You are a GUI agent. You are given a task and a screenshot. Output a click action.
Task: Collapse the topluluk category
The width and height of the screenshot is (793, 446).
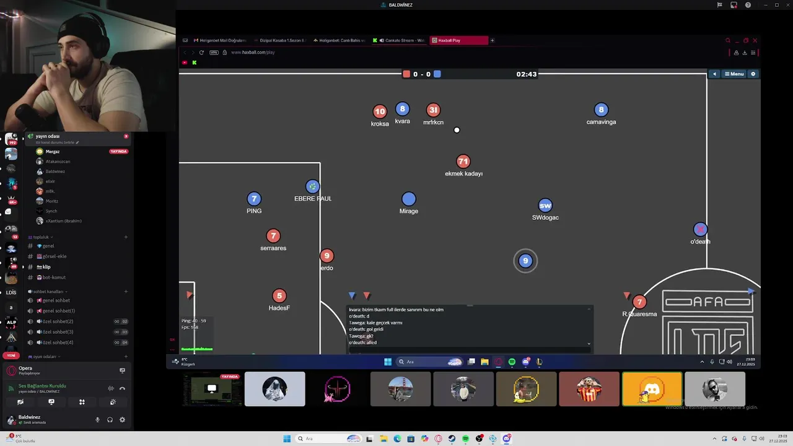tap(41, 237)
